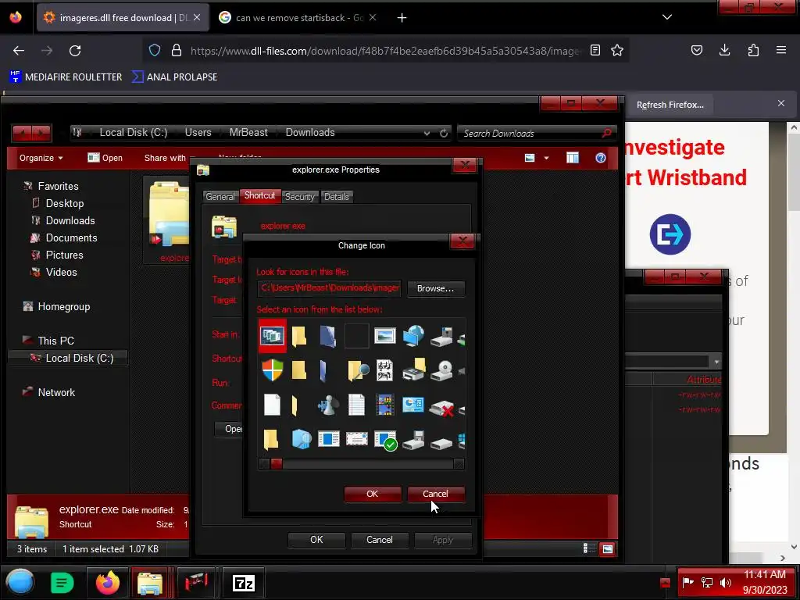Image resolution: width=800 pixels, height=600 pixels.
Task: Open Firefox from the taskbar
Action: [x=108, y=583]
